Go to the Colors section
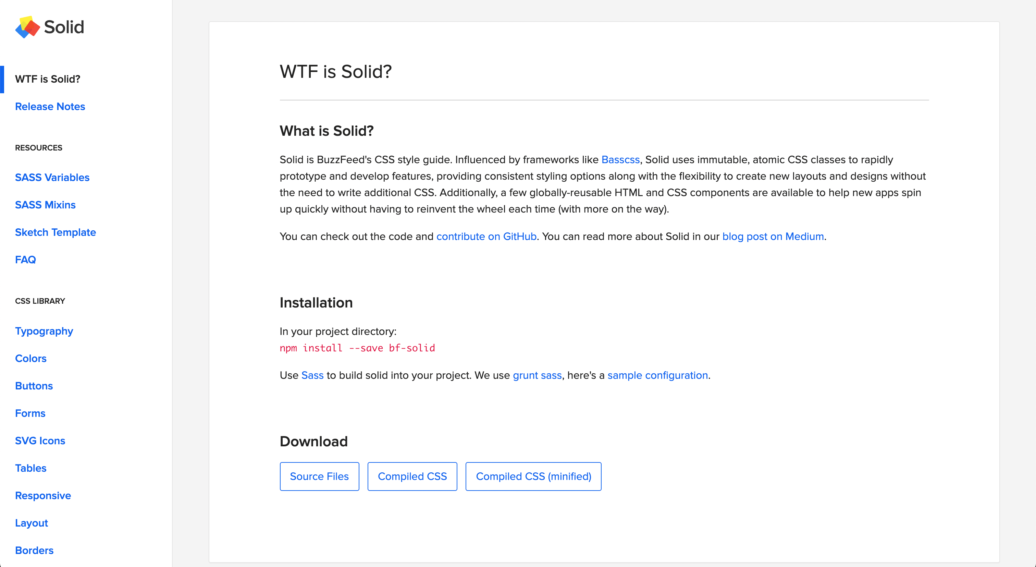The width and height of the screenshot is (1036, 567). pos(30,359)
